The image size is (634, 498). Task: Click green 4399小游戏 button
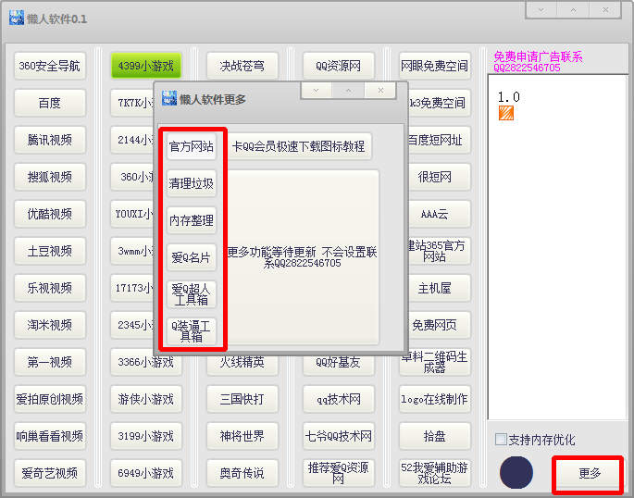146,66
